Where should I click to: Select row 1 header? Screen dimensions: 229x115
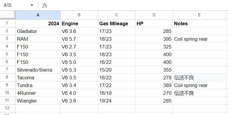click(8, 23)
